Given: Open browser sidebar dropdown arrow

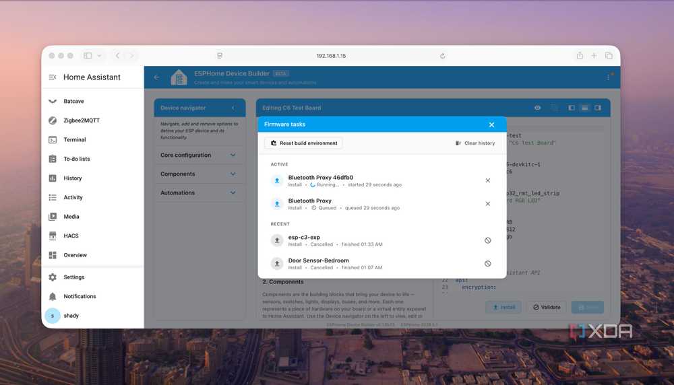Looking at the screenshot, I should tap(99, 55).
